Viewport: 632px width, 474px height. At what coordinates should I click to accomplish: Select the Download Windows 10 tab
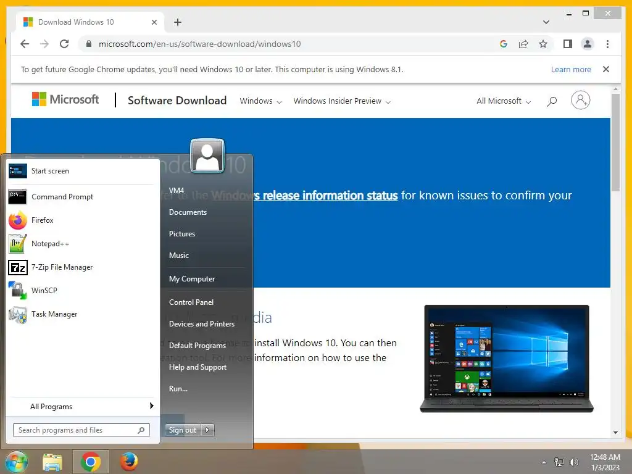pos(89,22)
